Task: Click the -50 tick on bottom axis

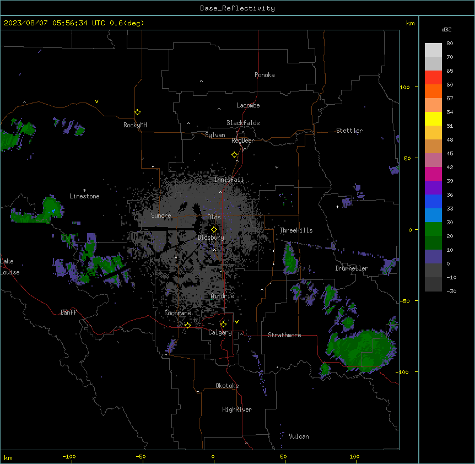Action: (x=141, y=456)
